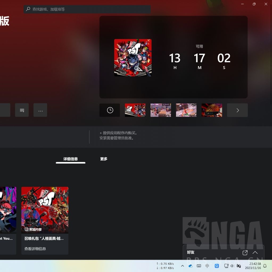Focus the game search input field
The height and width of the screenshot is (272, 272).
point(87,9)
